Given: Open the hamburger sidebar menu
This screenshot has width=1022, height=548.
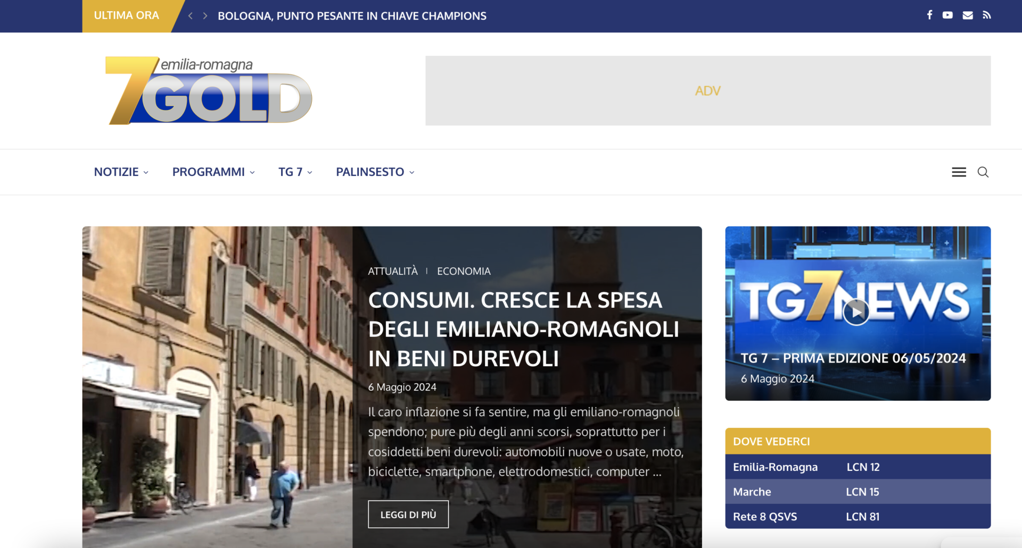Looking at the screenshot, I should [959, 172].
